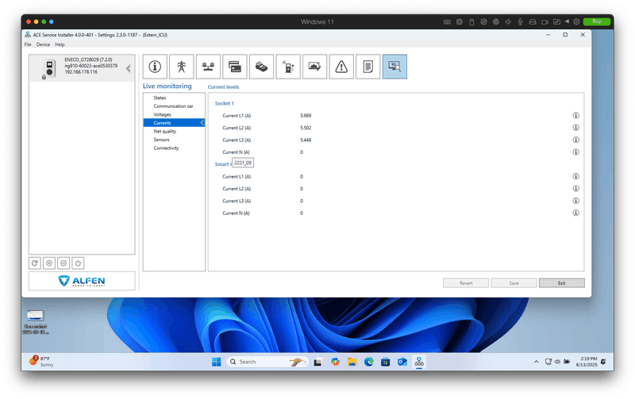Show info for Smart meter Current L2
The image size is (635, 399).
575,189
